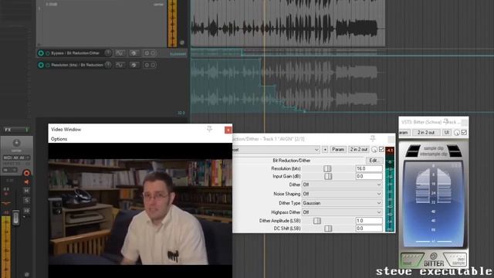Adjust the Resolution (bits) slider

click(x=327, y=168)
